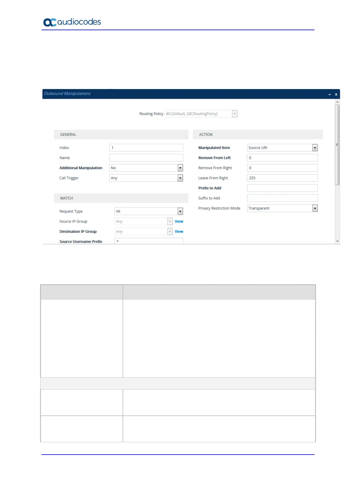Click the Outbound Manipulations title text
Viewport: 356px width, 503px height.
point(67,94)
